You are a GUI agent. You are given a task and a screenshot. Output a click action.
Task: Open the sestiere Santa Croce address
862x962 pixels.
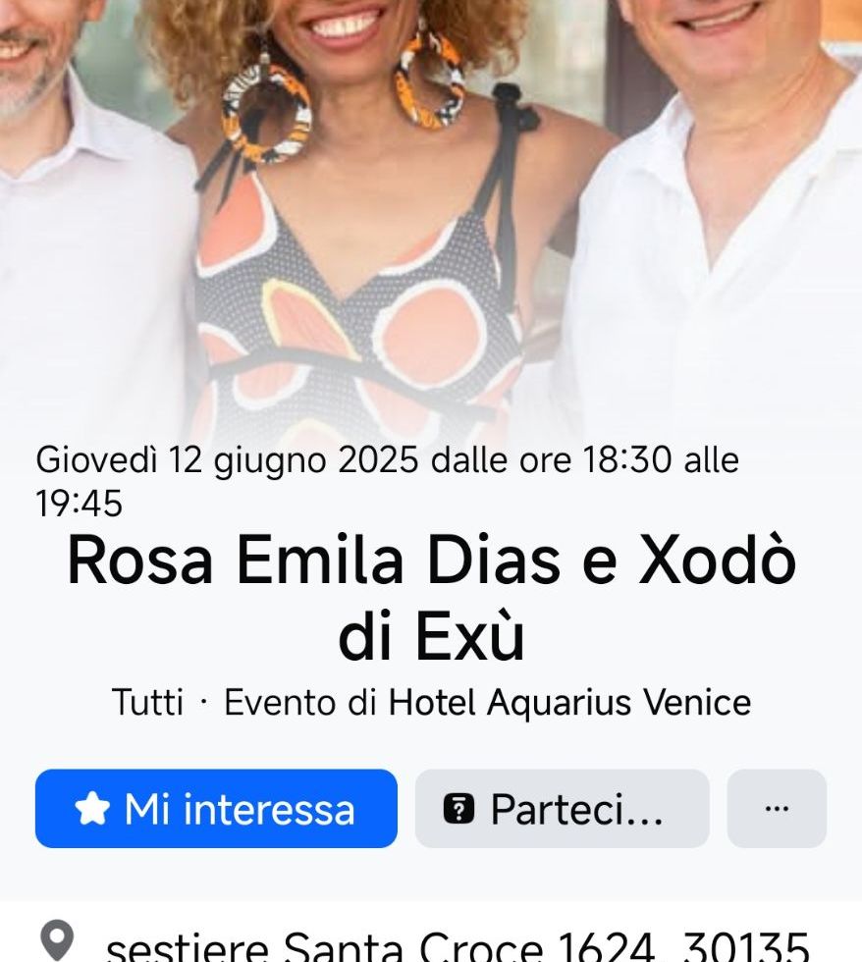click(458, 945)
